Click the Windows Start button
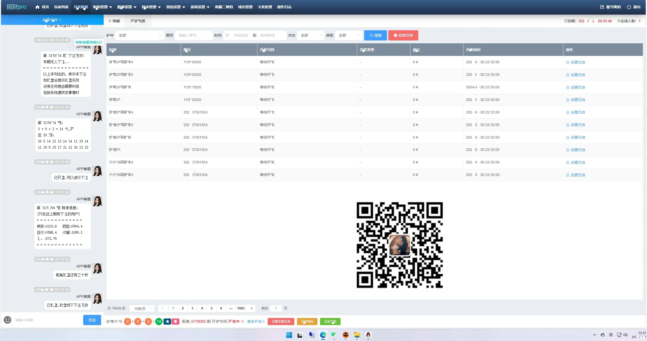This screenshot has height=341, width=647. (289, 335)
